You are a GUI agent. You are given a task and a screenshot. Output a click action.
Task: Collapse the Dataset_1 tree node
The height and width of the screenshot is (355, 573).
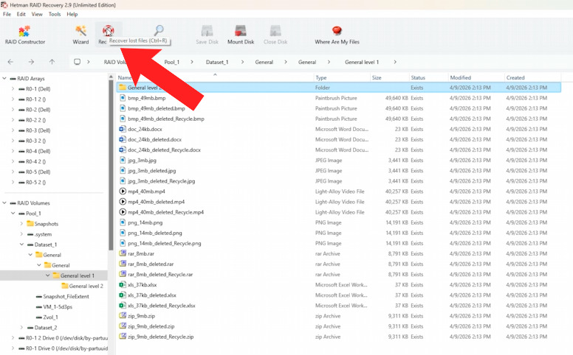click(21, 245)
